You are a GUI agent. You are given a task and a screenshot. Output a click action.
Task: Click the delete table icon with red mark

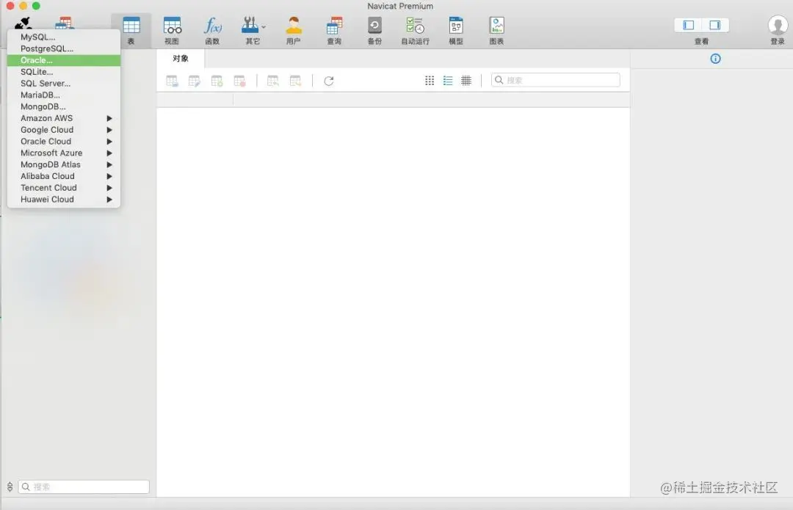[x=239, y=81]
